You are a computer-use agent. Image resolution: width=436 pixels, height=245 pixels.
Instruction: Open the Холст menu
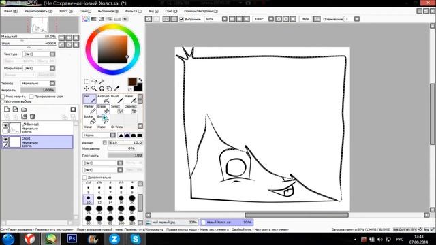pos(65,11)
